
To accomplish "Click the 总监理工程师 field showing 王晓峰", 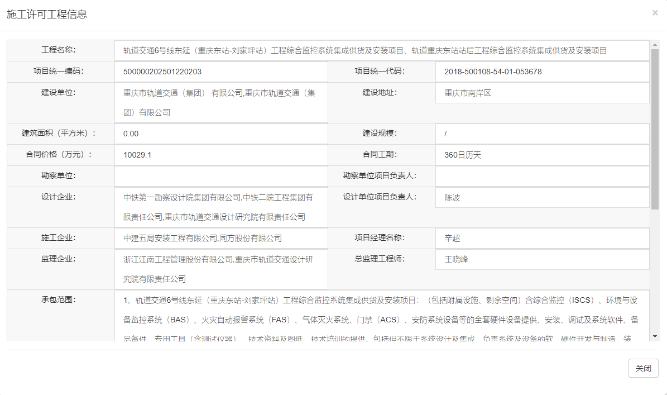I will click(542, 259).
